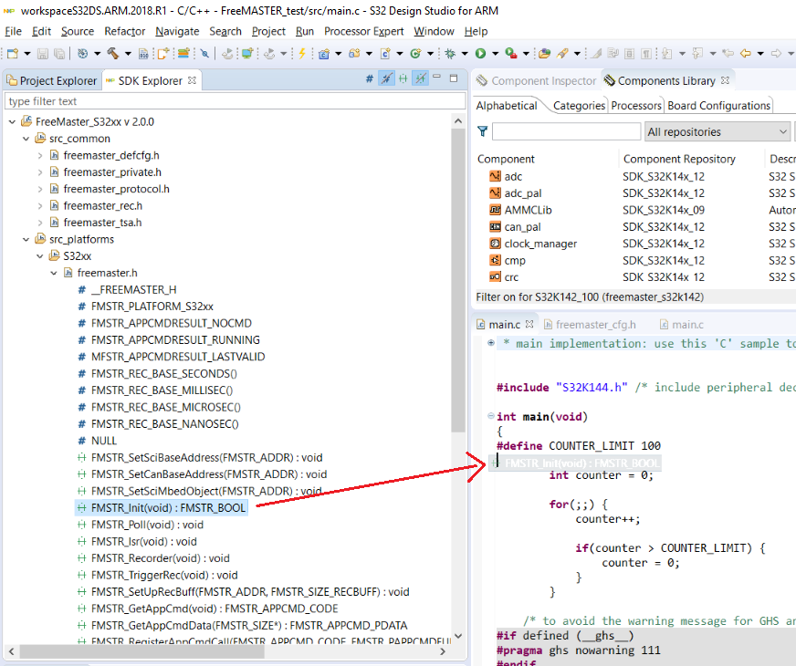Open the All repositories dropdown
This screenshot has width=796, height=666.
(x=716, y=132)
